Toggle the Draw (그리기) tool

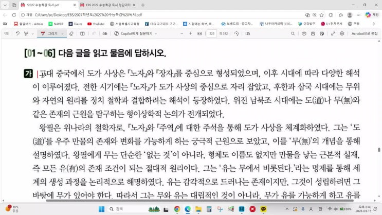pyautogui.click(x=49, y=33)
